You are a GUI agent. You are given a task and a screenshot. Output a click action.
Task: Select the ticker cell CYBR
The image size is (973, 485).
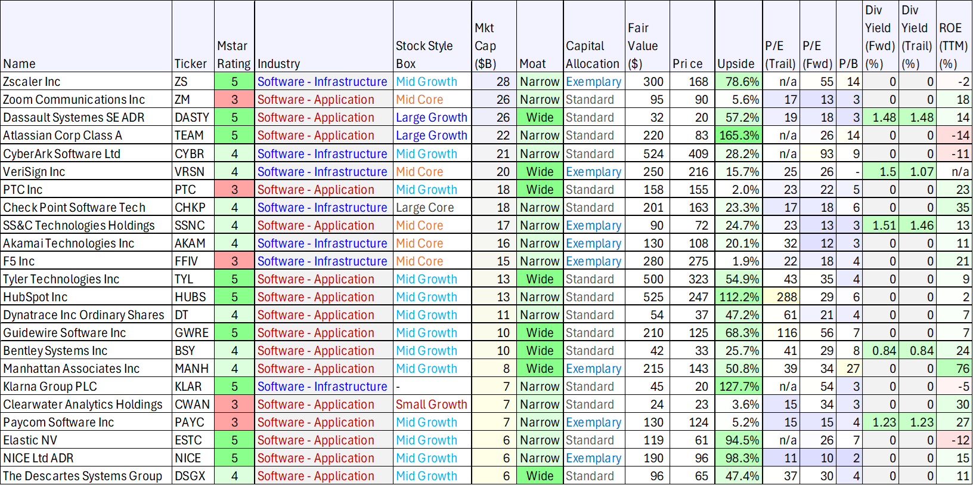[x=193, y=153]
